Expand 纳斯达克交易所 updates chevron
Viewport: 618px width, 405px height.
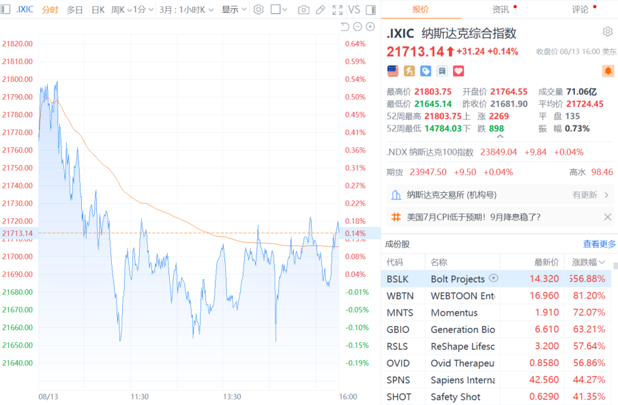click(606, 195)
